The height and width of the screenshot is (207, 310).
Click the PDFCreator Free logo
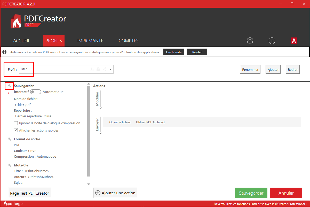(x=38, y=21)
